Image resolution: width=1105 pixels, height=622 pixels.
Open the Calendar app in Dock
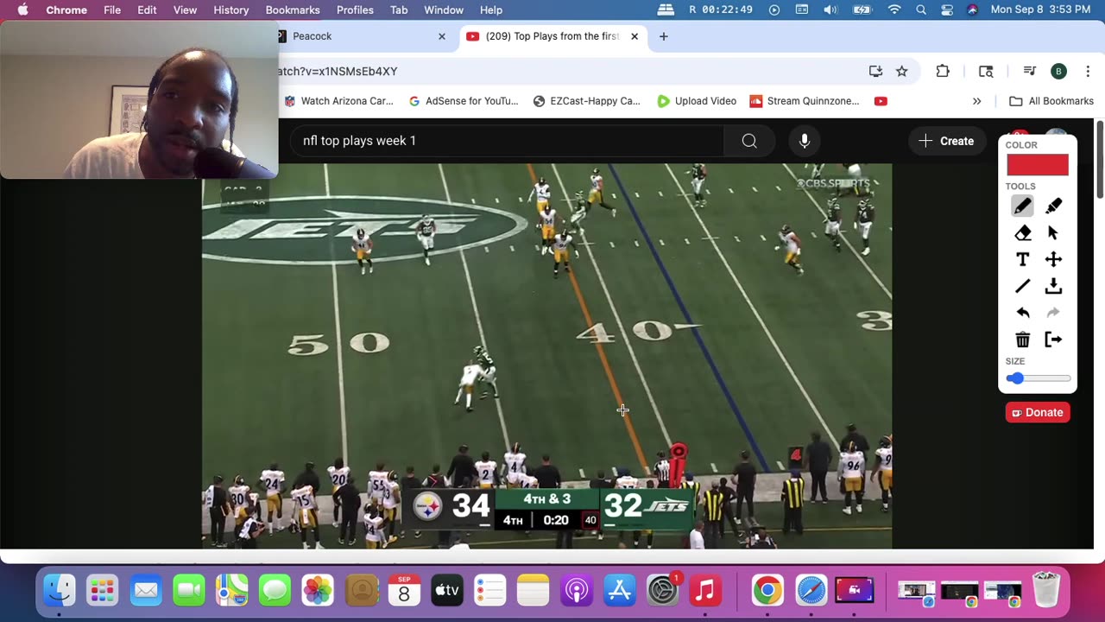click(x=404, y=591)
